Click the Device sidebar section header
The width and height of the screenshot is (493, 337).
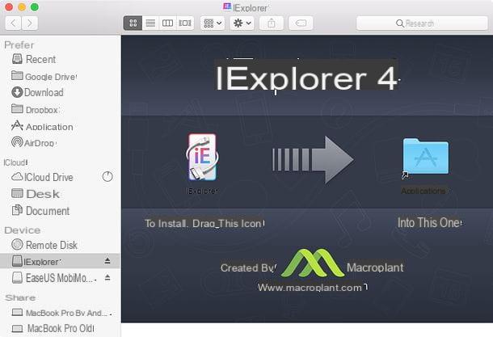click(x=23, y=230)
